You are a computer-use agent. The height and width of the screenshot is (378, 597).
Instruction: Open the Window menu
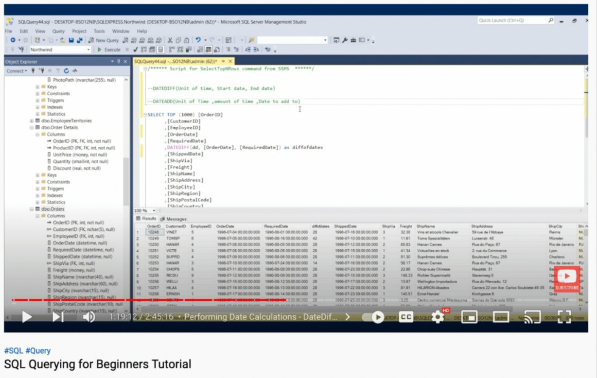coord(121,31)
